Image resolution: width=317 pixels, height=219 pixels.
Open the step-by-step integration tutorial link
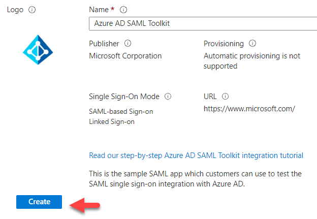pos(196,155)
